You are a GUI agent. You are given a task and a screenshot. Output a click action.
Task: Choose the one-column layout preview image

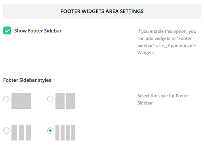(21, 101)
